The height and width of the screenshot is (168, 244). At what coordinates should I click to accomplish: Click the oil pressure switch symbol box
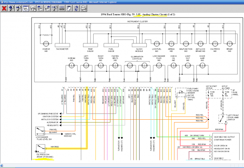(x=41, y=148)
